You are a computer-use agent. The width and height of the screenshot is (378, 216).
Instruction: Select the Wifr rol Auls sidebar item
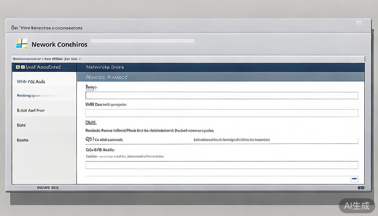click(x=31, y=82)
